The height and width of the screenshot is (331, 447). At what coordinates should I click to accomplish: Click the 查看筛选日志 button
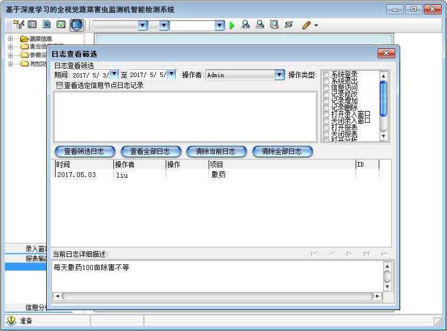tap(84, 151)
